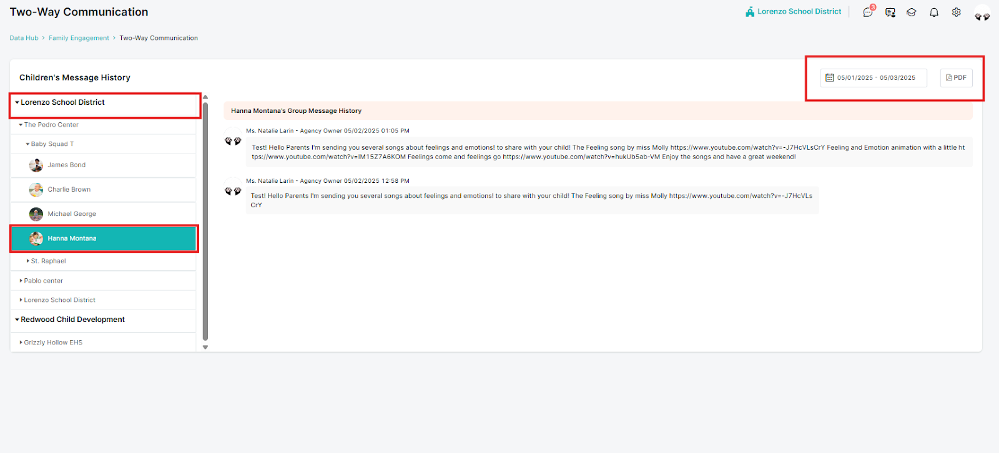The height and width of the screenshot is (453, 999).
Task: Click the tree list scrollbar down arrow
Action: (205, 348)
